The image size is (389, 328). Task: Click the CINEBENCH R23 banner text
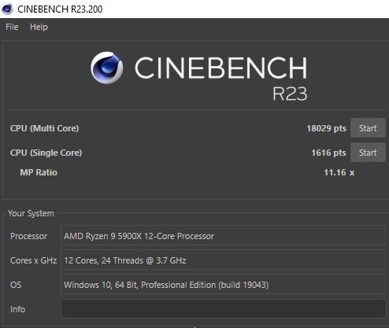[x=220, y=68]
